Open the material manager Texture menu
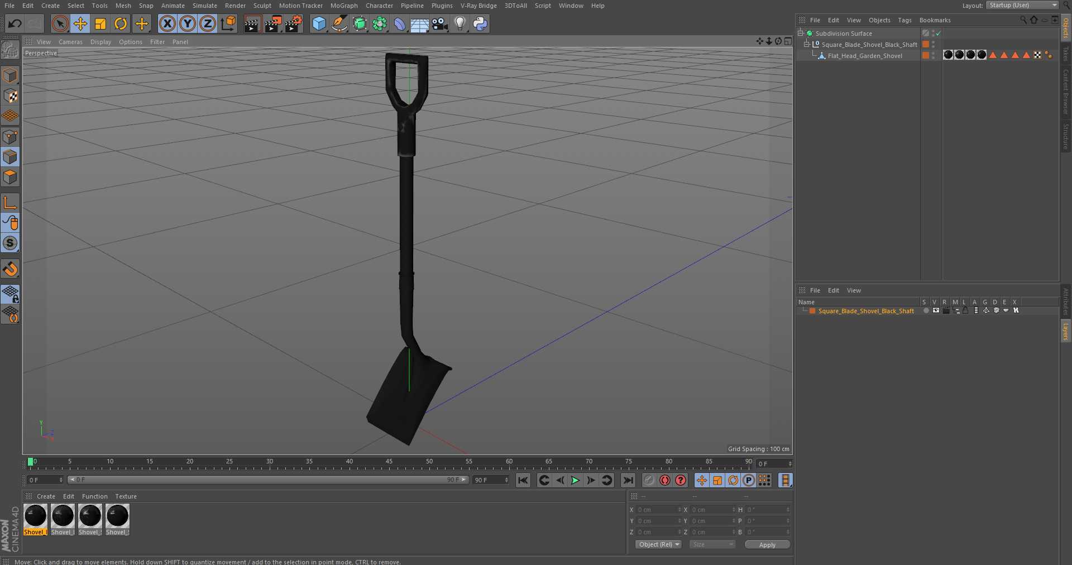 click(x=126, y=496)
